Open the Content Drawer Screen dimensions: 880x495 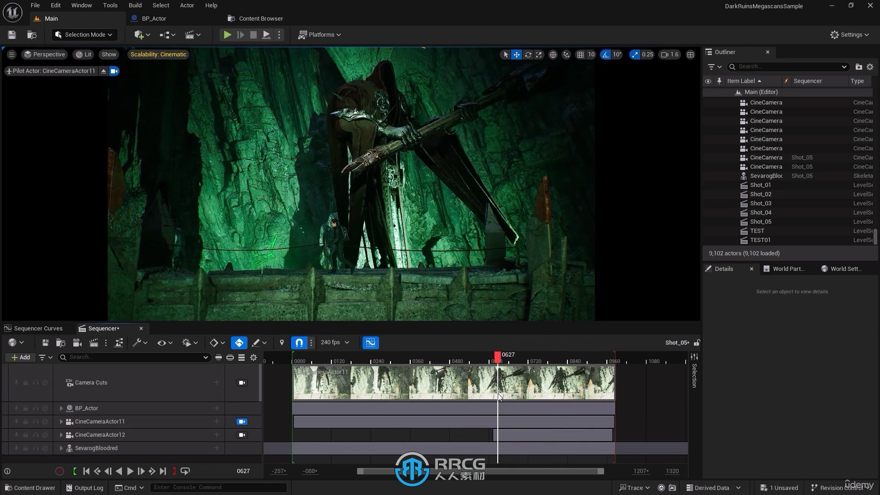tap(30, 488)
